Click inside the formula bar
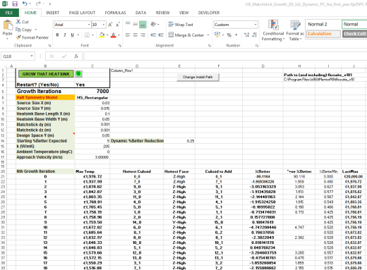Image resolution: width=367 pixels, height=270 pixels. pyautogui.click(x=225, y=56)
